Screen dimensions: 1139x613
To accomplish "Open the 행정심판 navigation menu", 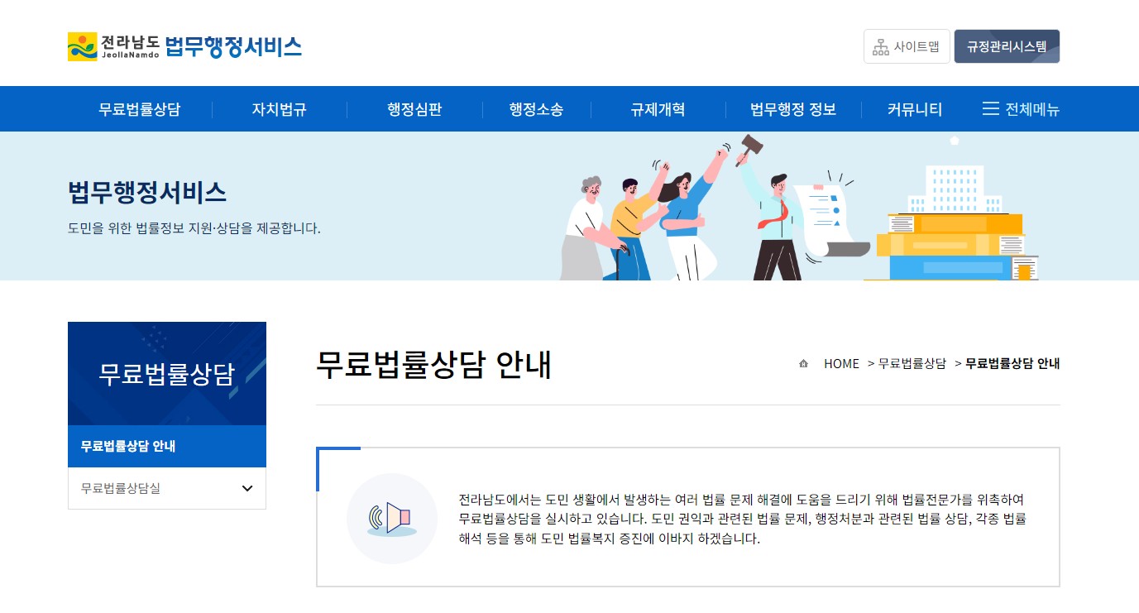I will [x=414, y=109].
